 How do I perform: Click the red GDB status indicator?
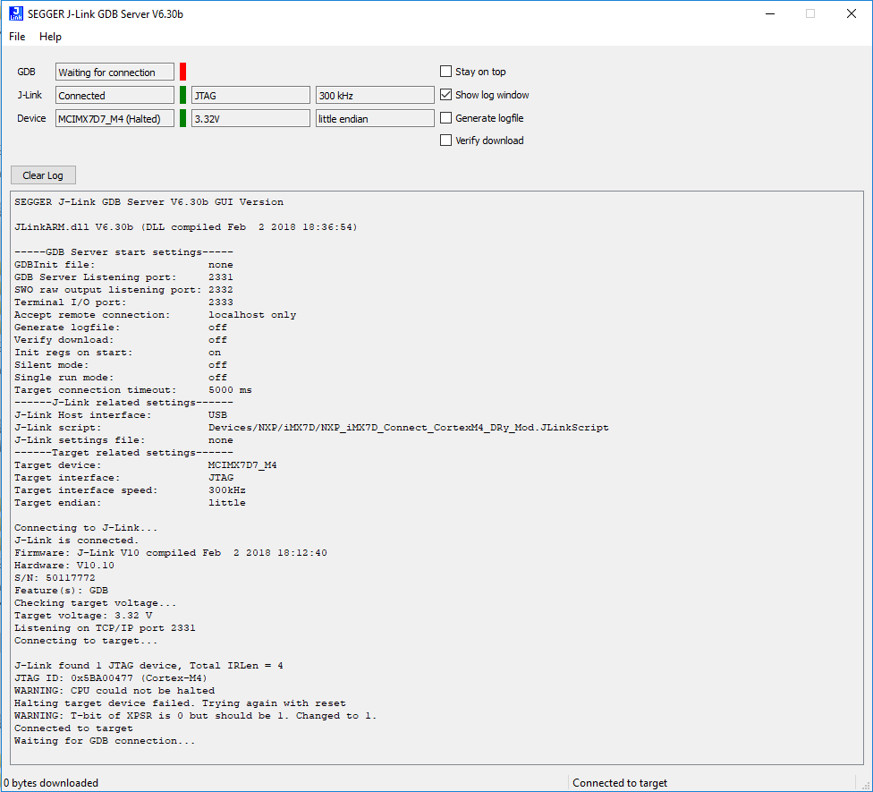pyautogui.click(x=182, y=72)
